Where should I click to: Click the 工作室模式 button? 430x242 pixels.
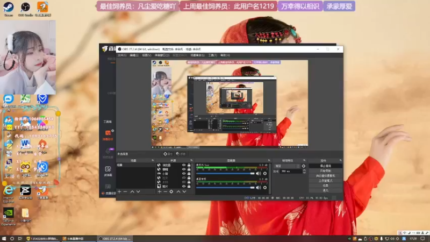pos(326,181)
